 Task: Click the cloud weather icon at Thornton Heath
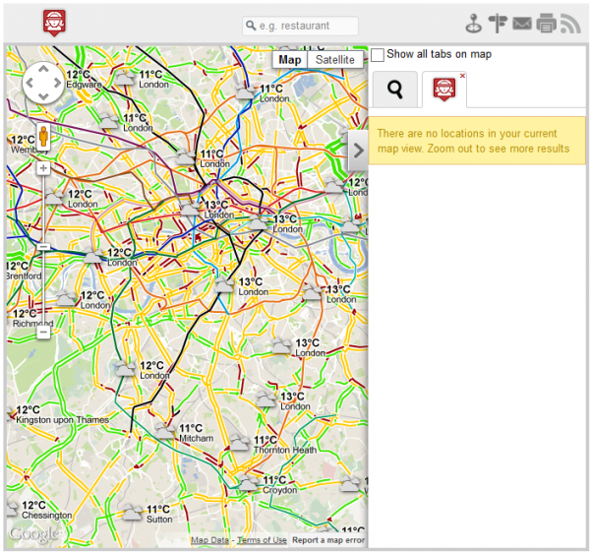click(x=239, y=443)
